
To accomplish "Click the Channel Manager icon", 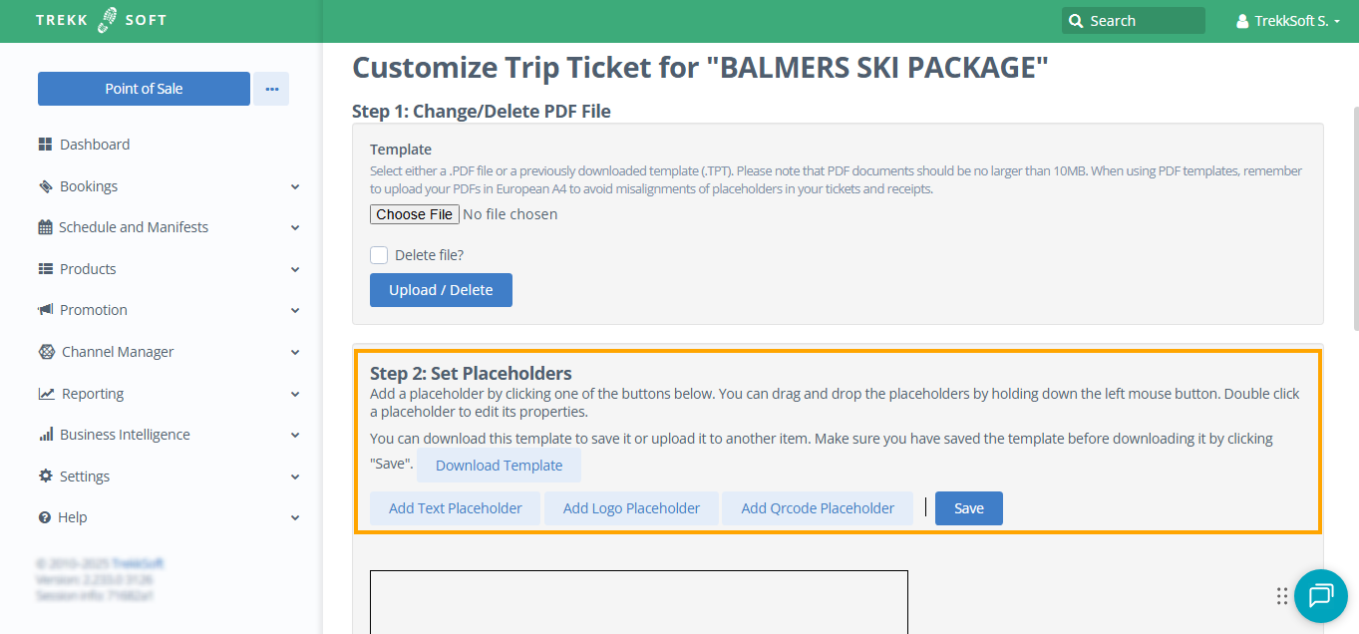I will pyautogui.click(x=46, y=352).
